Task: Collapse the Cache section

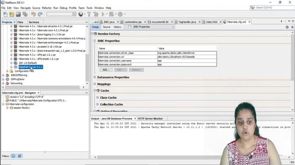Action: point(94,90)
